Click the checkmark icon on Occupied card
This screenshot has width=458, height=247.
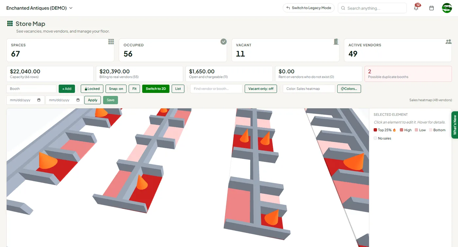223,42
